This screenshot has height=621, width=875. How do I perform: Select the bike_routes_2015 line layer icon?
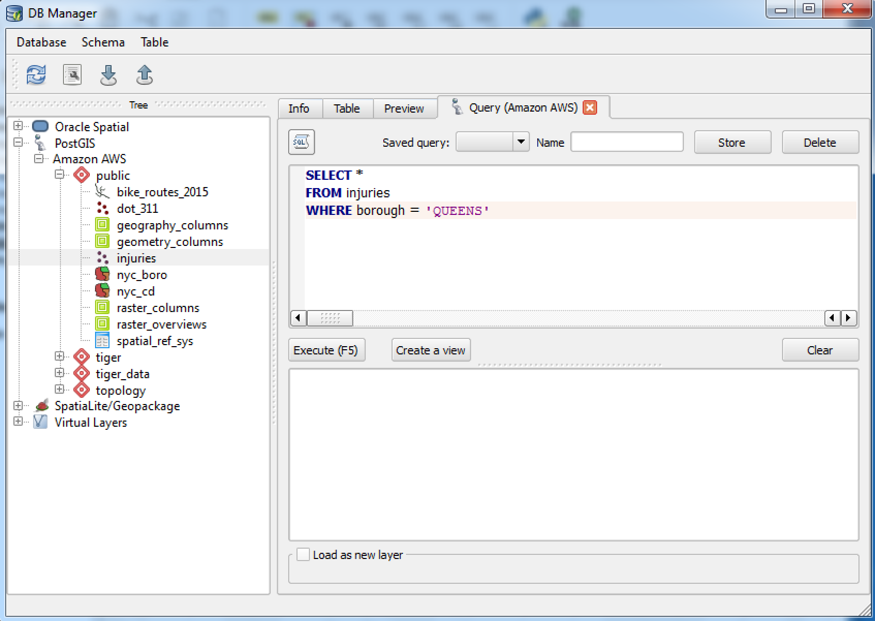[x=102, y=192]
